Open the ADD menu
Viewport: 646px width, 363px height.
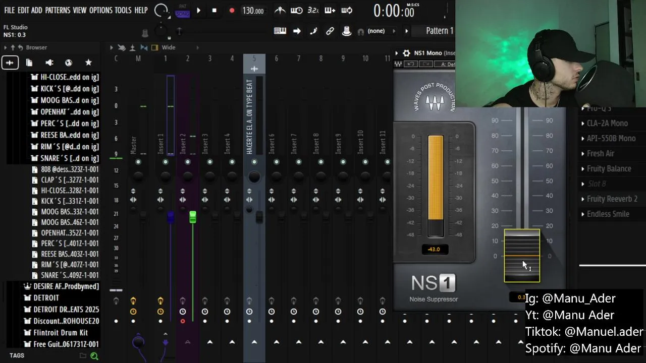coord(37,10)
